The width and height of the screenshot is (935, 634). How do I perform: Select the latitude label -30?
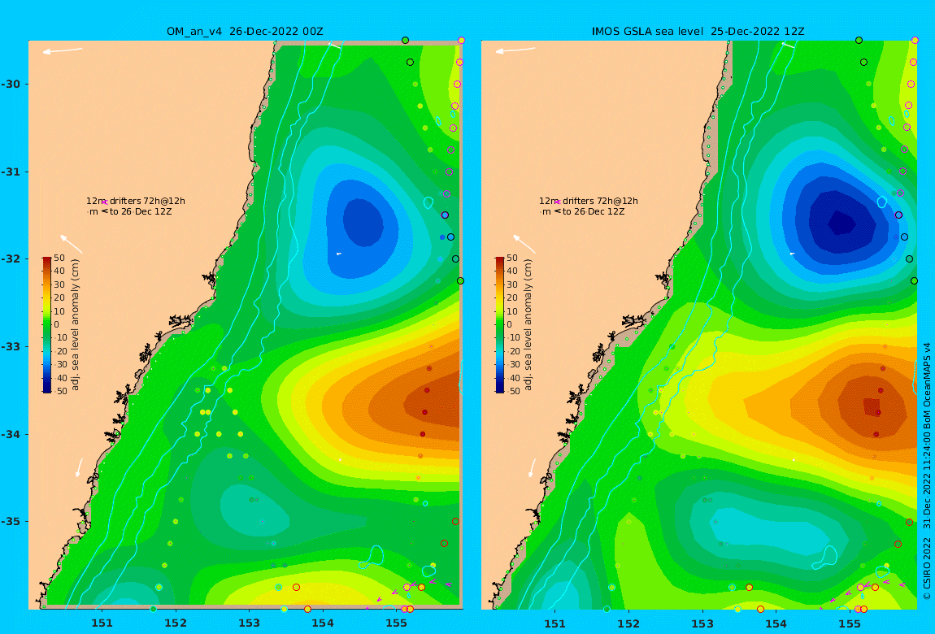click(x=10, y=84)
